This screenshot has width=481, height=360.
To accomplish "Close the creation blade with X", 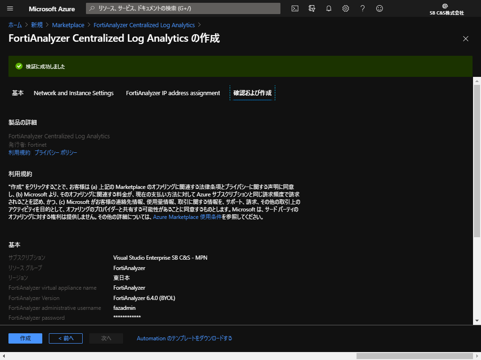I will [x=465, y=38].
